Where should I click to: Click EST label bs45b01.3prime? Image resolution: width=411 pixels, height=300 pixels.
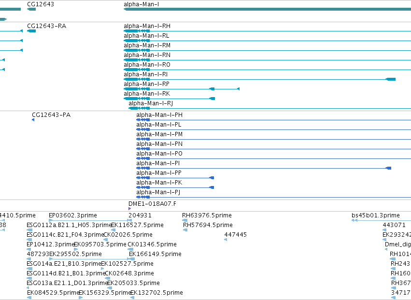click(376, 215)
